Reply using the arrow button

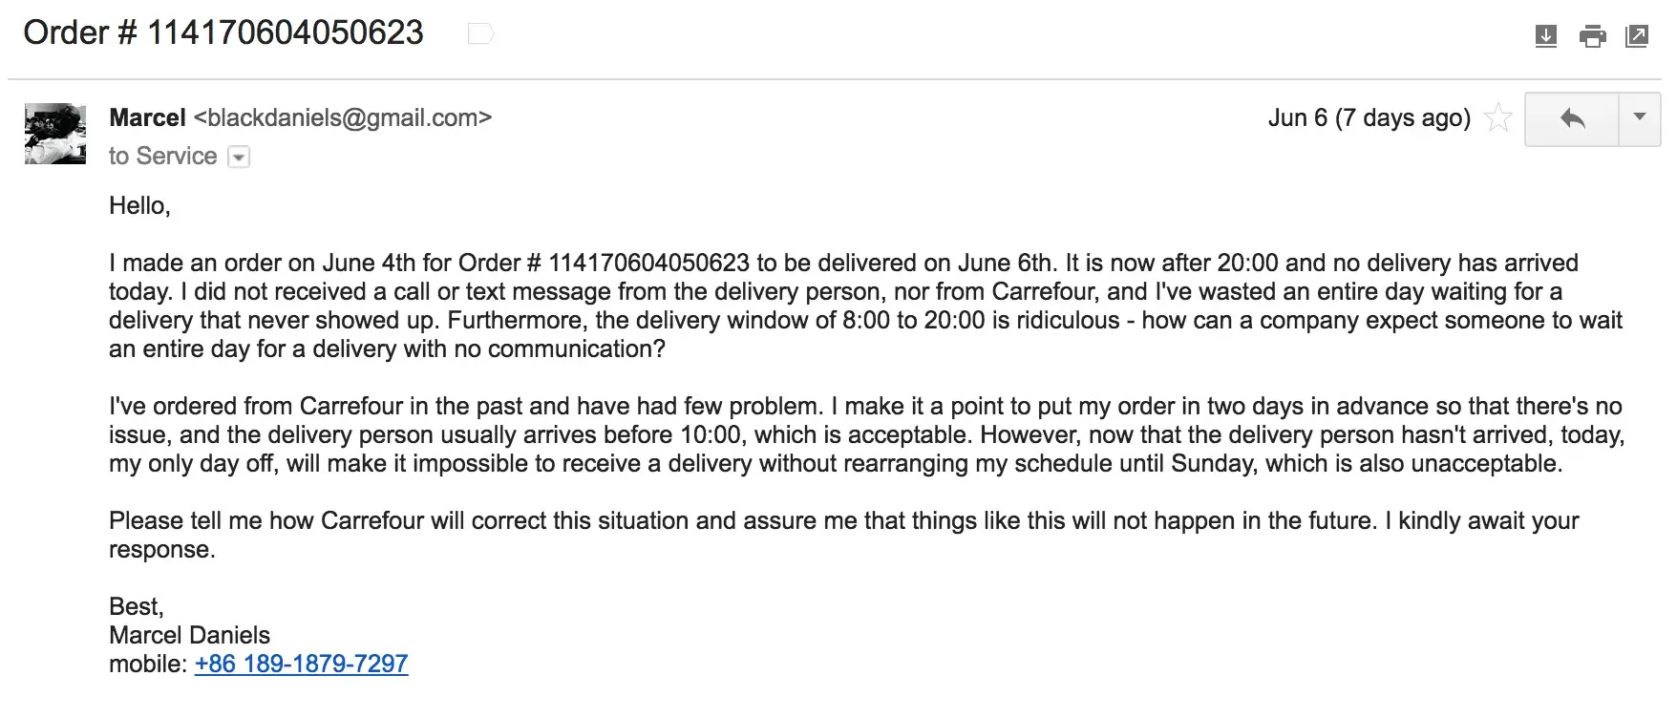1572,118
